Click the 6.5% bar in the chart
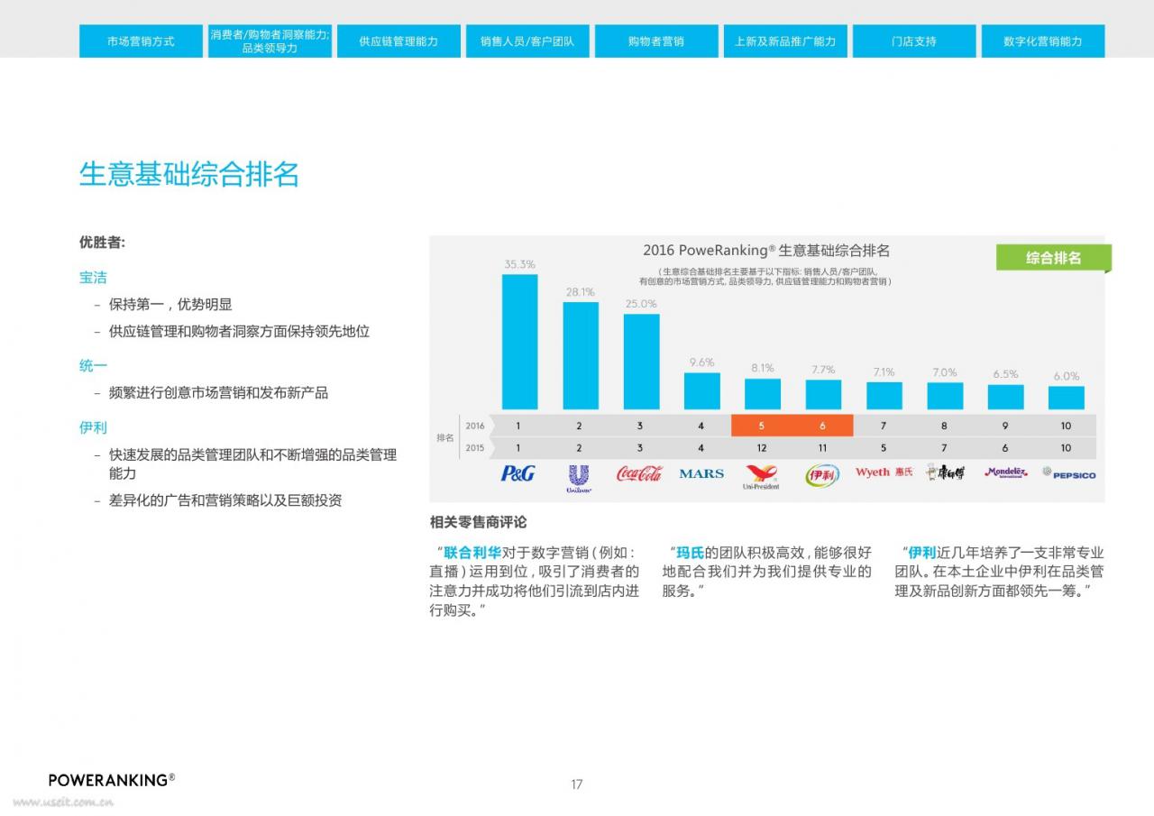The height and width of the screenshot is (816, 1154). (x=1005, y=398)
